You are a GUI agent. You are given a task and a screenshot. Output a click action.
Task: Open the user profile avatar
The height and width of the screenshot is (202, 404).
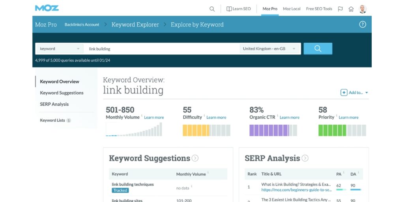point(363,9)
